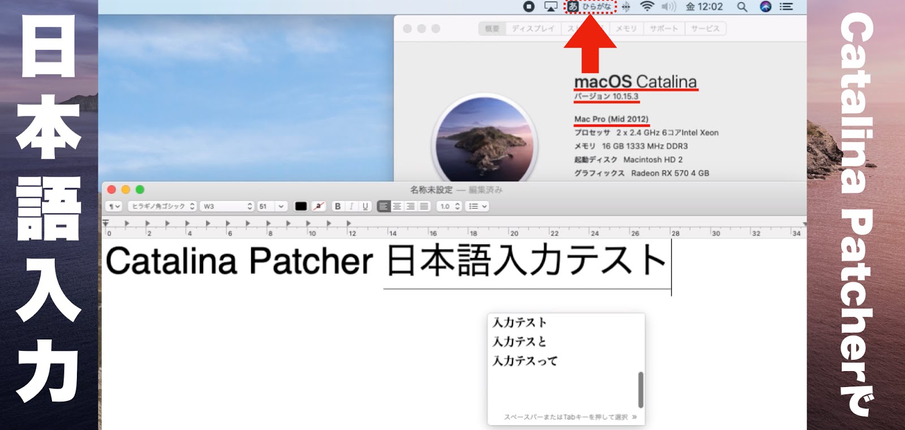The width and height of the screenshot is (905, 430).
Task: Click the word Catalina in the document
Action: click(x=171, y=261)
